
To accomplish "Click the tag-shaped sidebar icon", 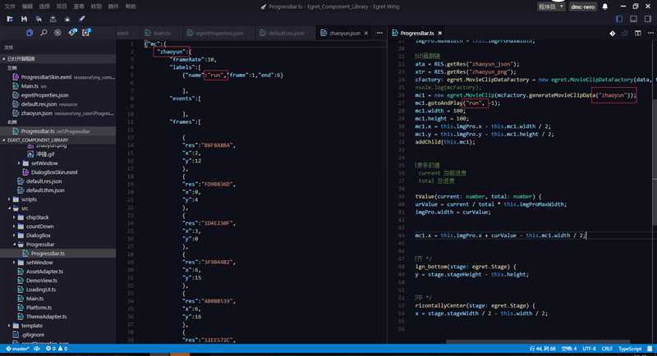I will click(x=72, y=33).
